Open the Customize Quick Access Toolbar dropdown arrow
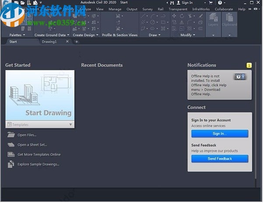 click(x=41, y=3)
